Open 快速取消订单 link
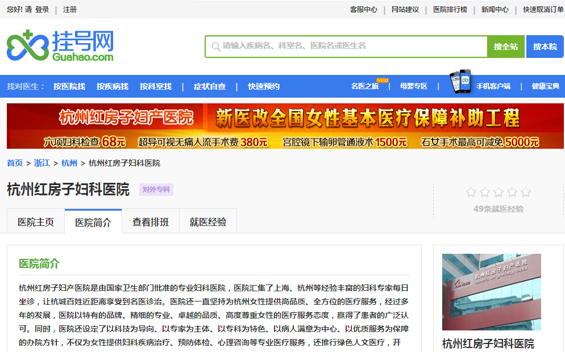The width and height of the screenshot is (565, 352). 543,10
